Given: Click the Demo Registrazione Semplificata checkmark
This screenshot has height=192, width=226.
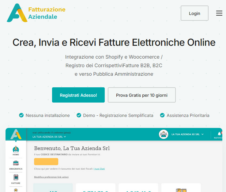Looking at the screenshot, I should coord(79,115).
